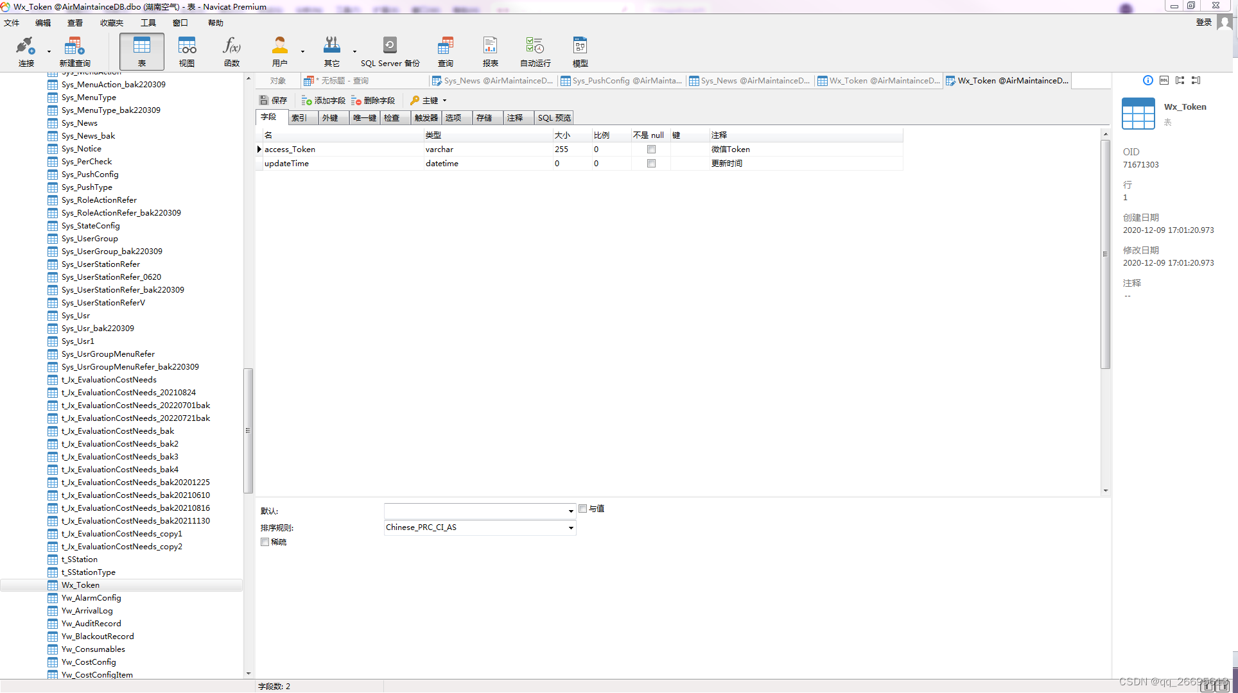Toggle Not Null checkbox for access_Token
This screenshot has height=693, width=1238.
pyautogui.click(x=651, y=150)
